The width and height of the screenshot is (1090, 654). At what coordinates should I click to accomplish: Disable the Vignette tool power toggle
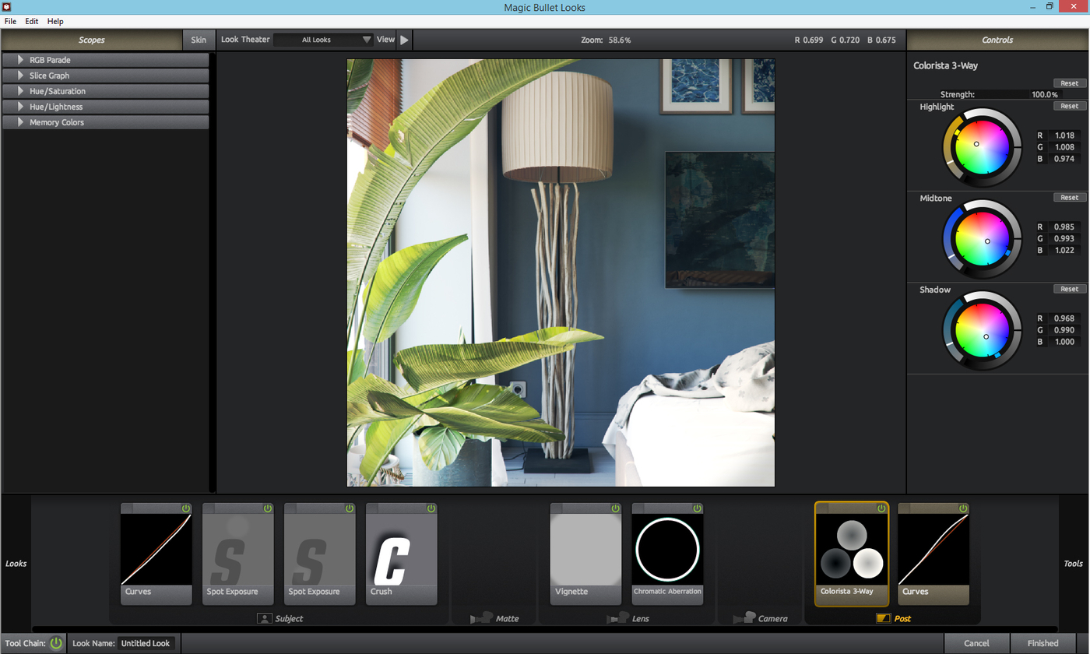click(615, 508)
